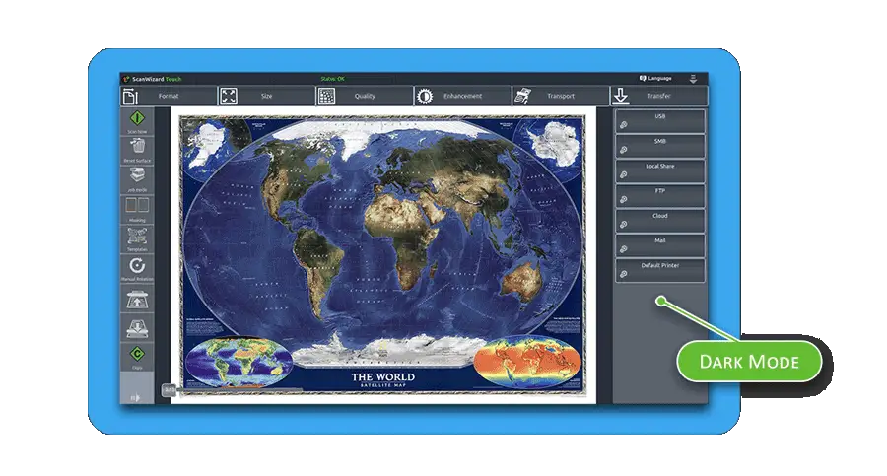Choose Default Printer output

[x=660, y=271]
